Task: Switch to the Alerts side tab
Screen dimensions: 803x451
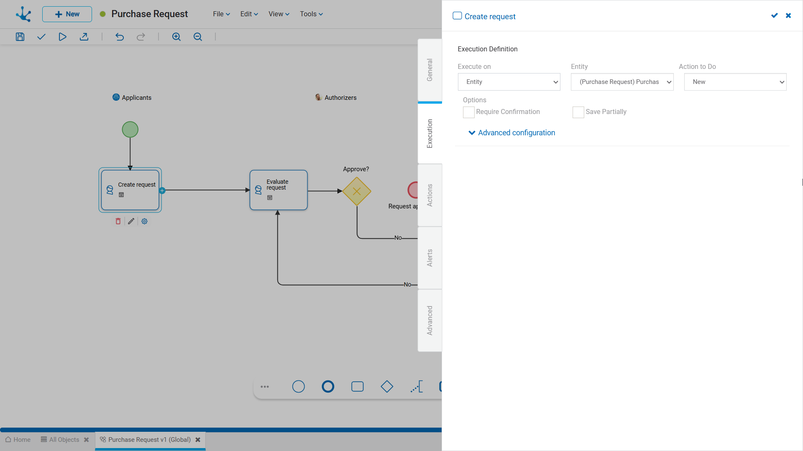Action: 430,258
